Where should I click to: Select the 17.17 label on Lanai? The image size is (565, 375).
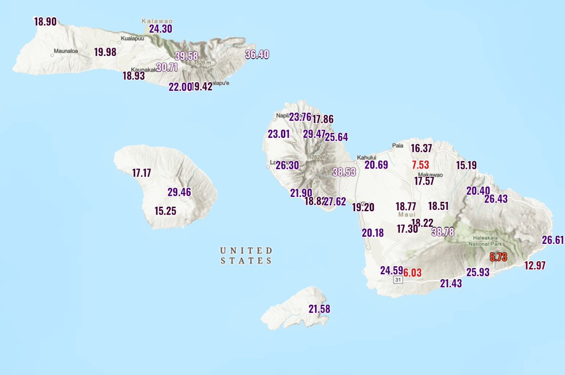[141, 173]
